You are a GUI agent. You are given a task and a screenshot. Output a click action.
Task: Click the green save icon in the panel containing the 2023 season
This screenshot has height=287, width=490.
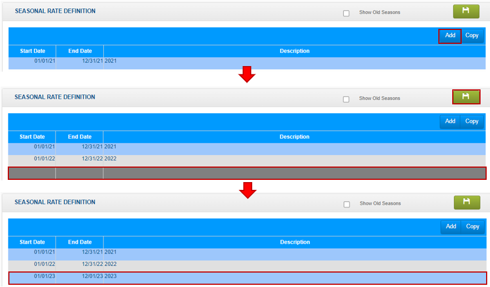pyautogui.click(x=467, y=203)
